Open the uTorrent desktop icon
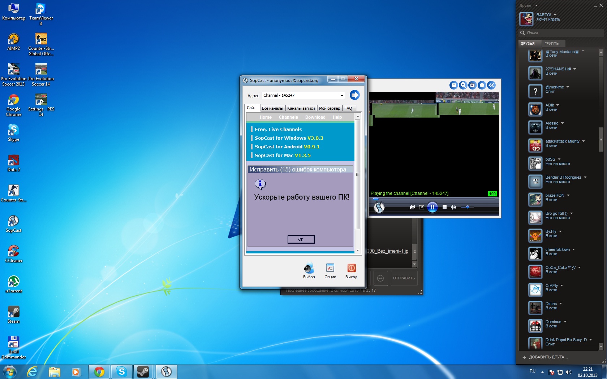 (13, 284)
